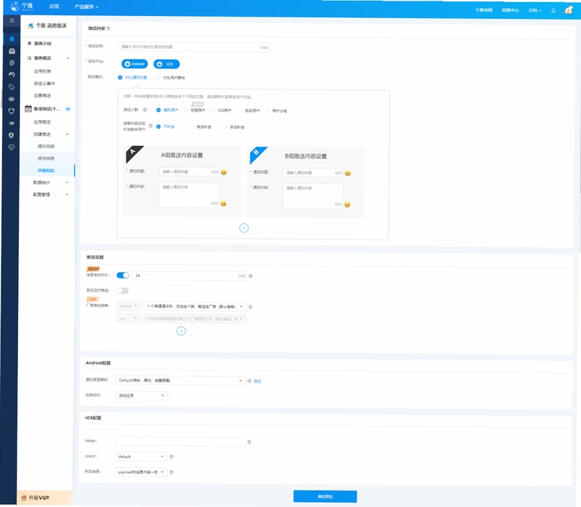Click help icon next to badge field
This screenshot has height=507, width=581.
tap(249, 442)
